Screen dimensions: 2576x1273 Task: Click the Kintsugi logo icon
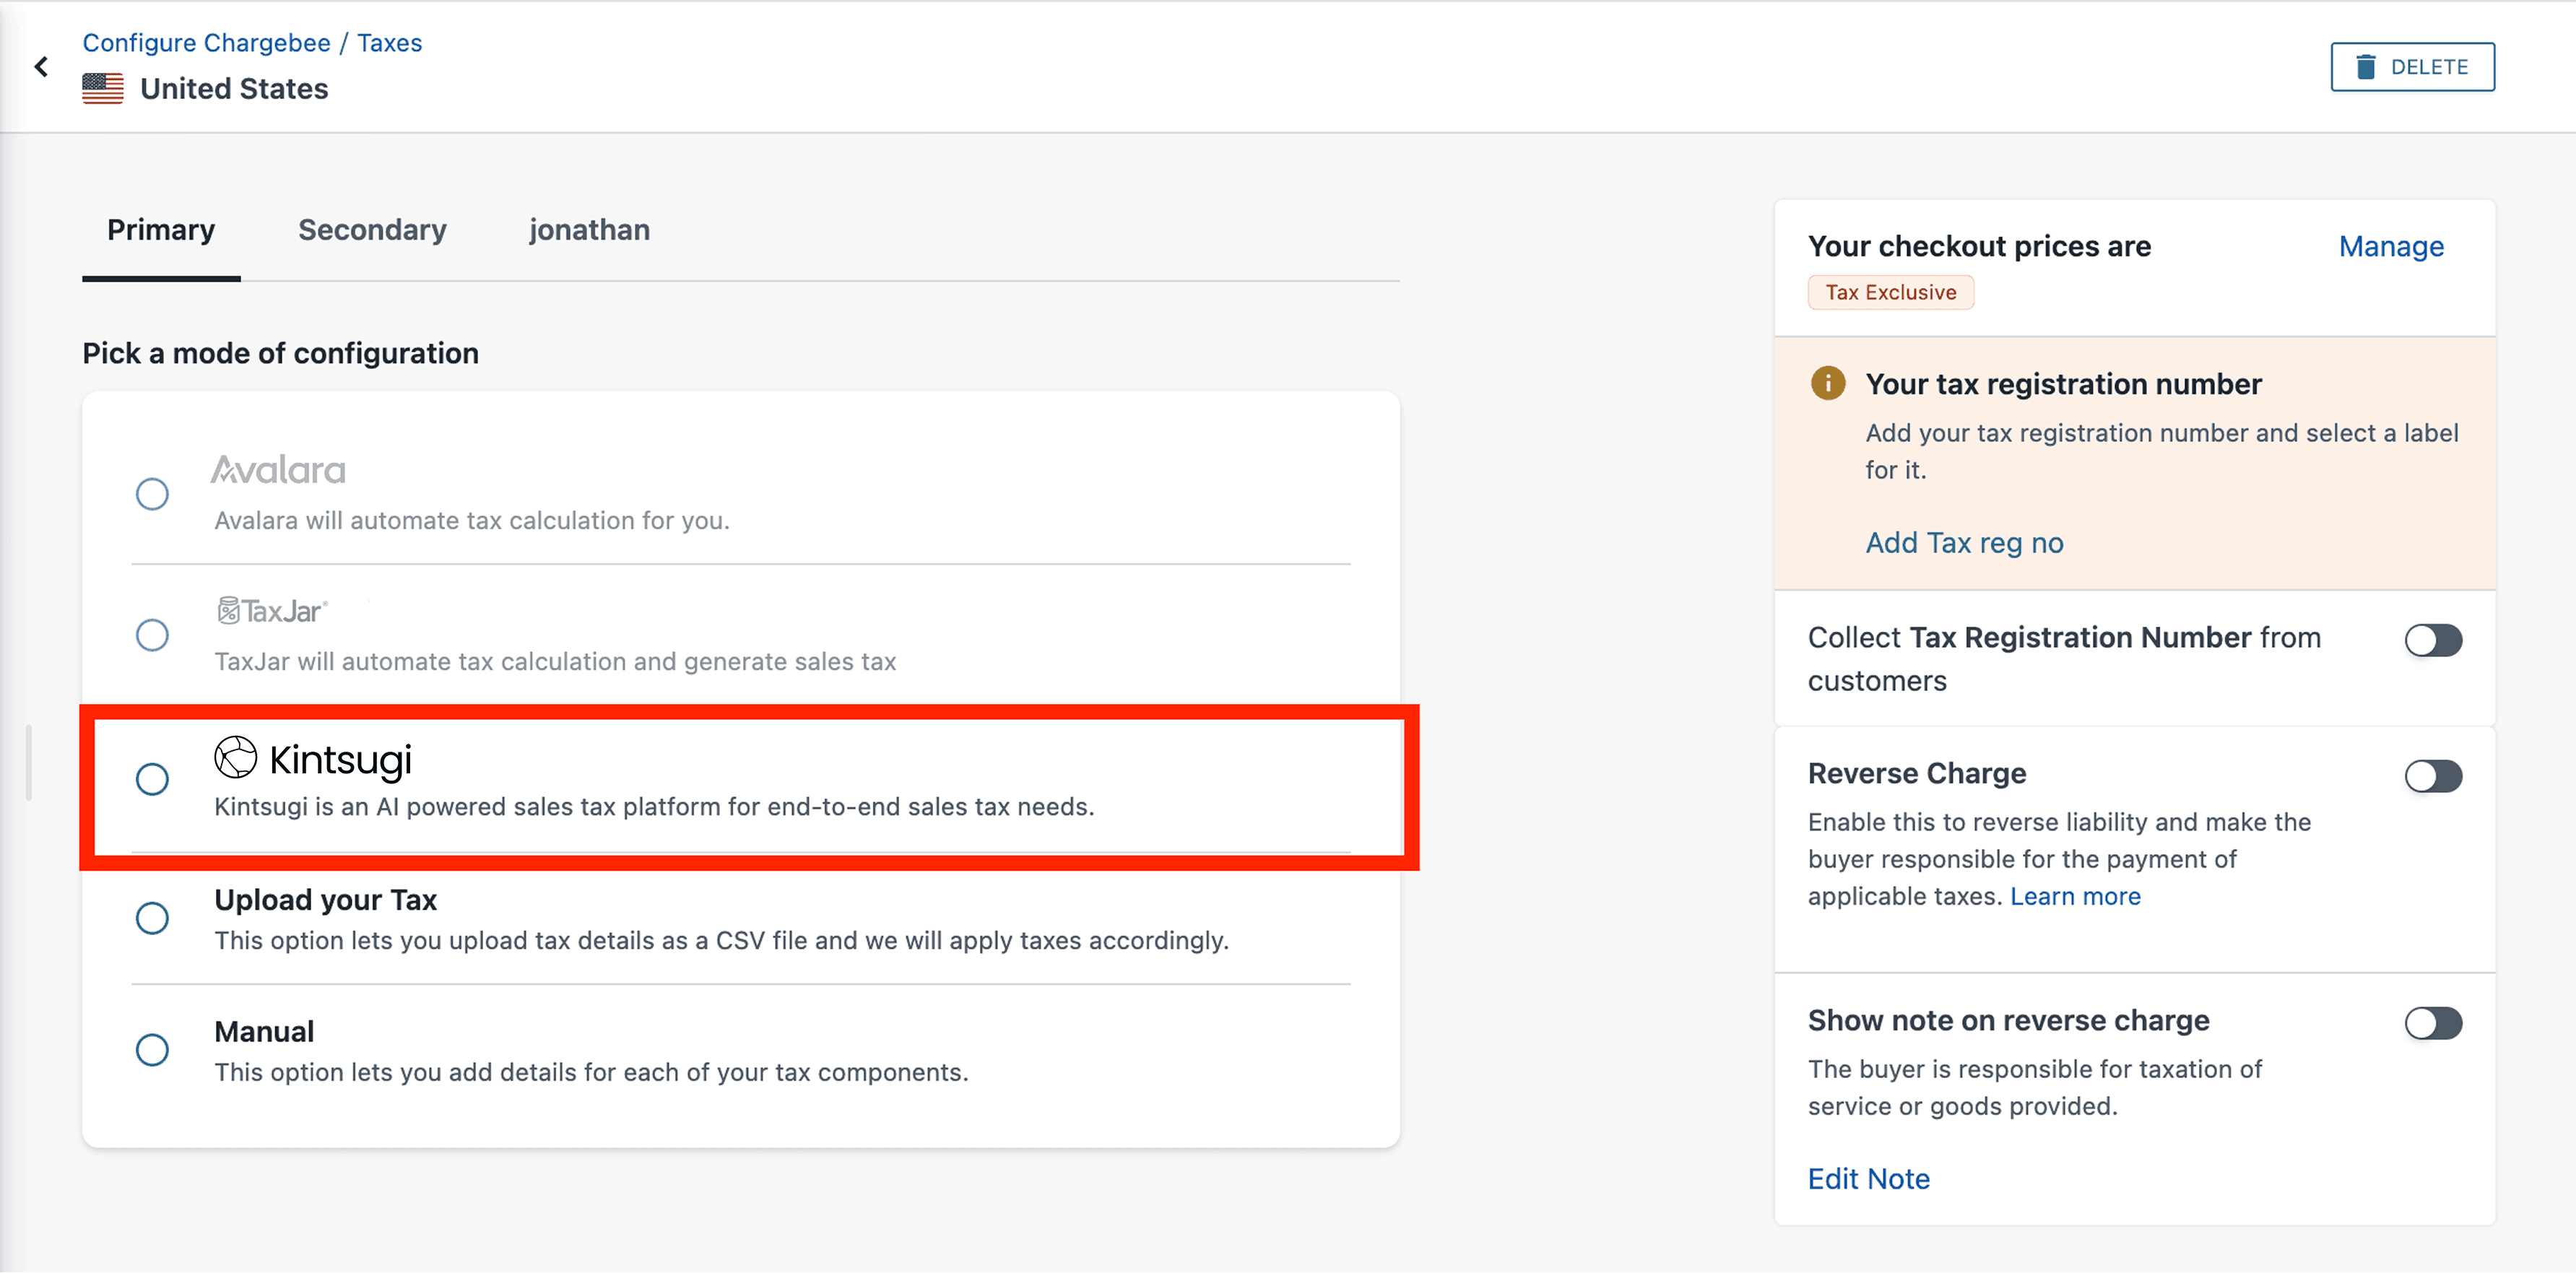pos(236,757)
